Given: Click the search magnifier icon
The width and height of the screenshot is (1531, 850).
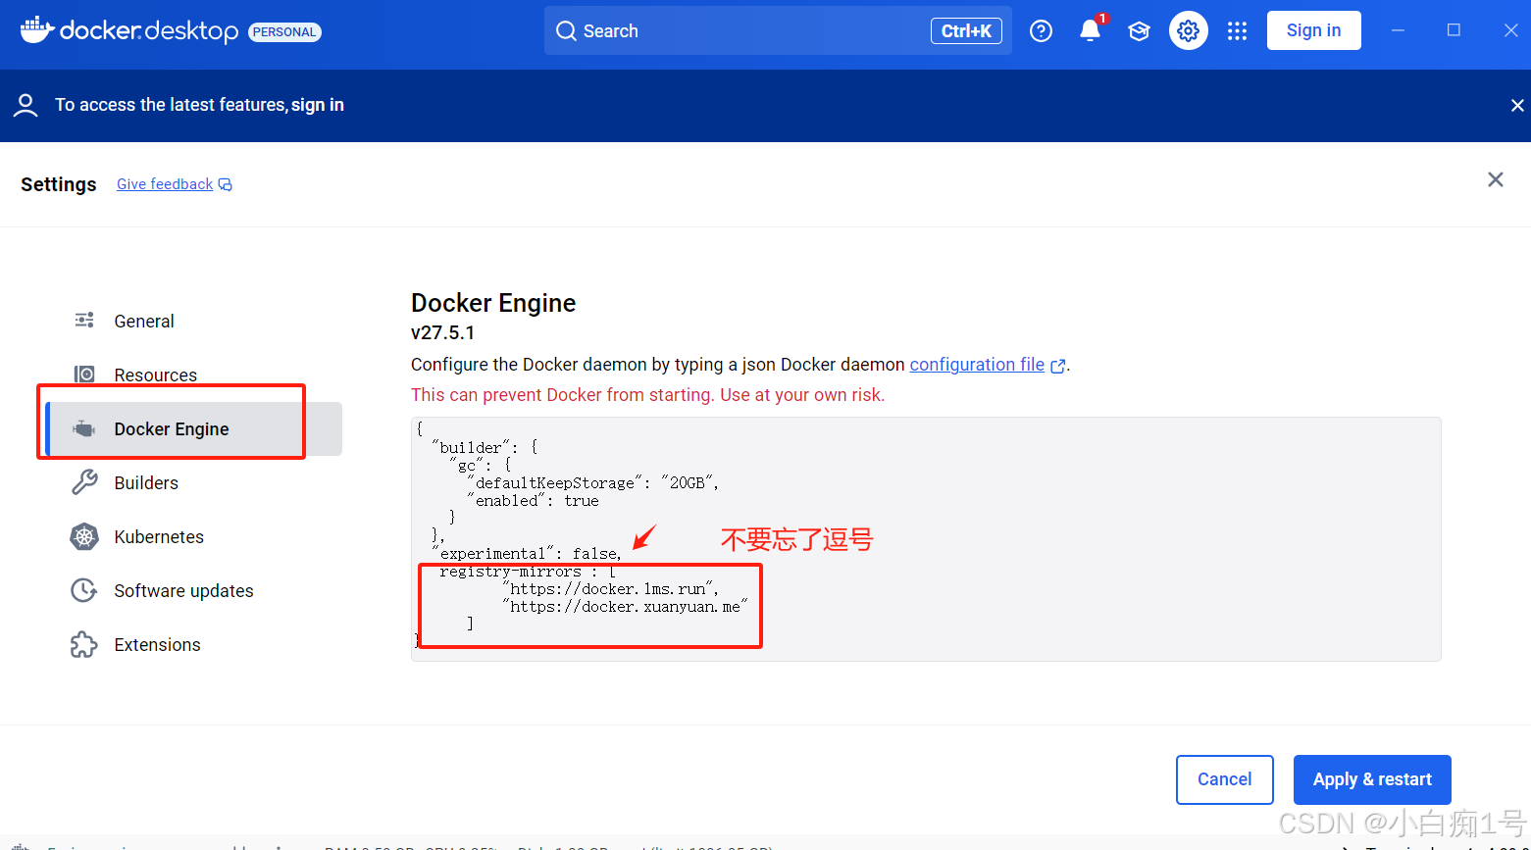Looking at the screenshot, I should pos(566,31).
